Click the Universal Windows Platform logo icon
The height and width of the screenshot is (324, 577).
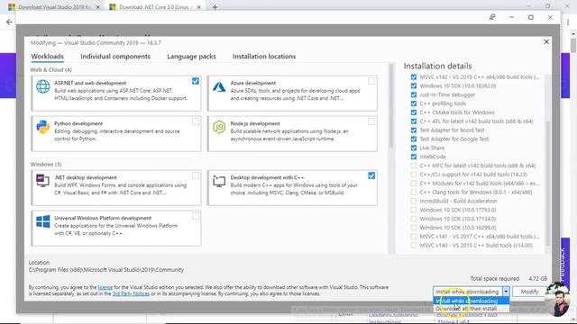[x=42, y=222]
